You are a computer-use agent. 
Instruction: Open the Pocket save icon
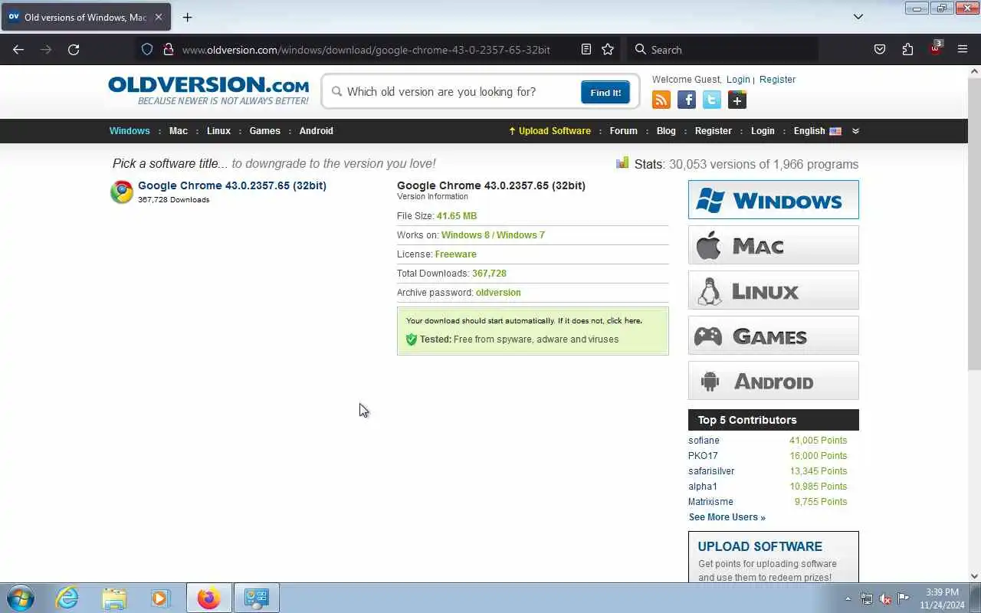tap(880, 49)
